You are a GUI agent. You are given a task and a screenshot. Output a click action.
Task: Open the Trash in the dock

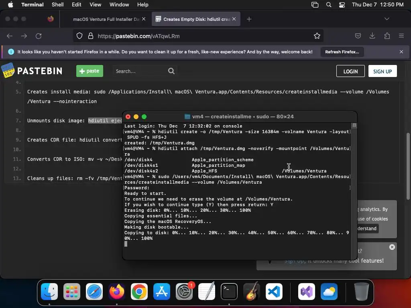(x=362, y=292)
